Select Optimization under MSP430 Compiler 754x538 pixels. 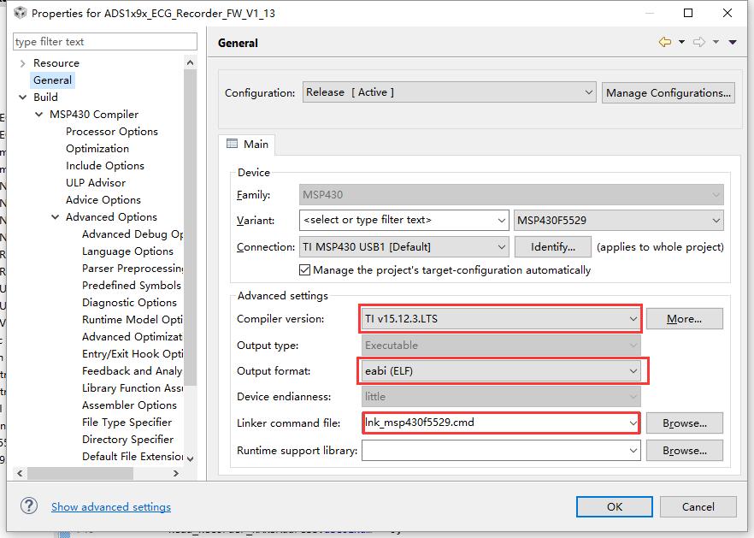pos(97,149)
